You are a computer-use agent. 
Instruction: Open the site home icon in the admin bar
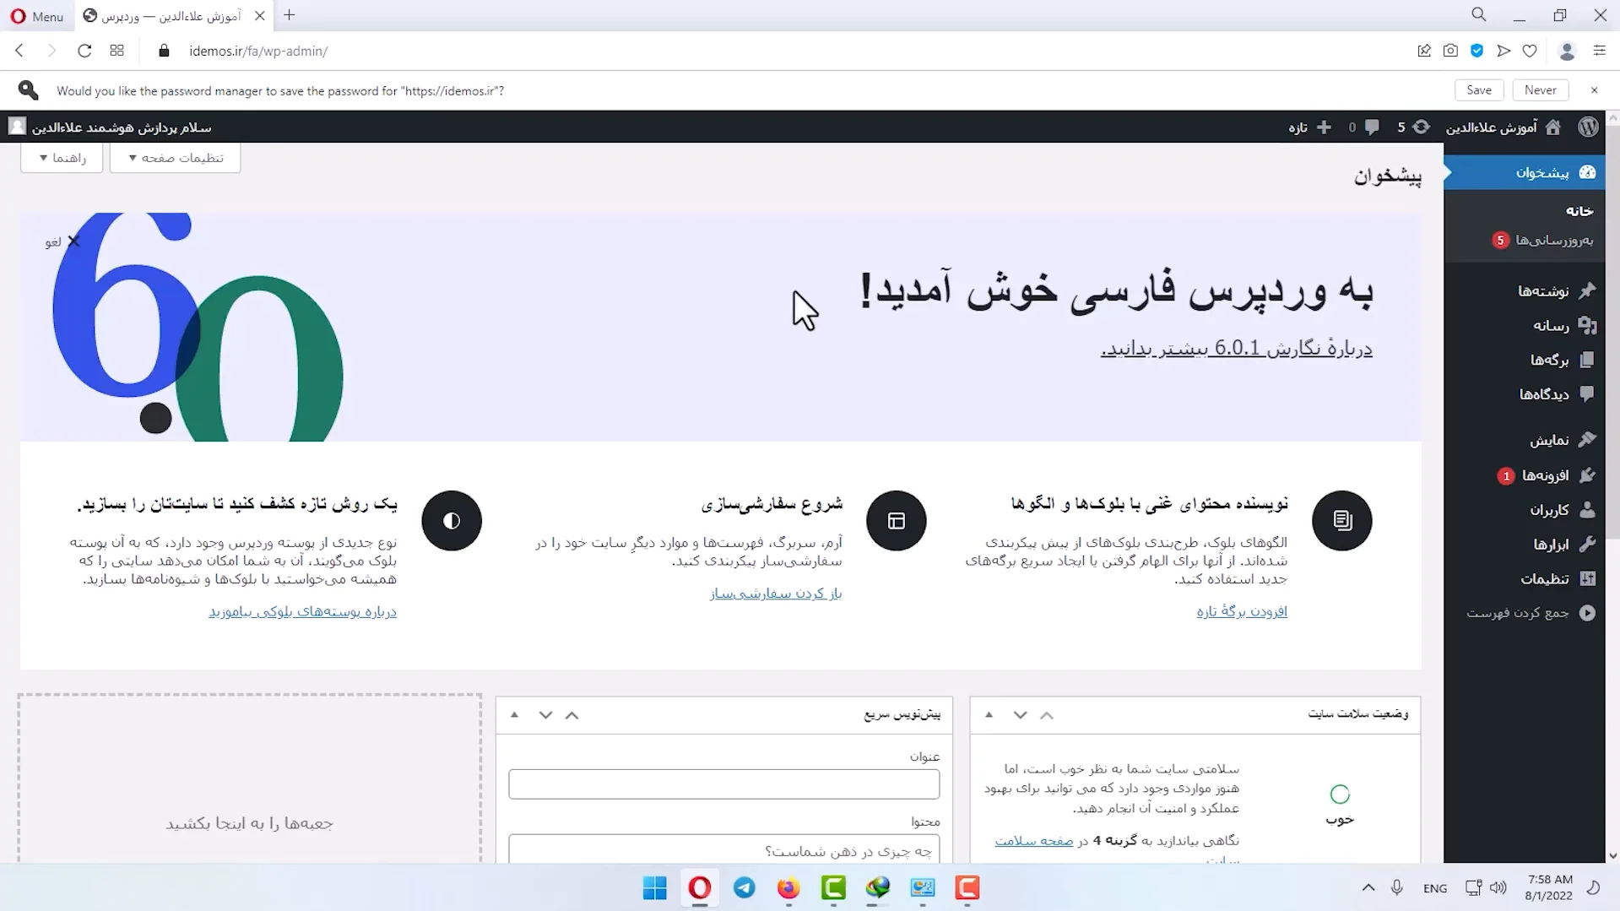[1552, 127]
